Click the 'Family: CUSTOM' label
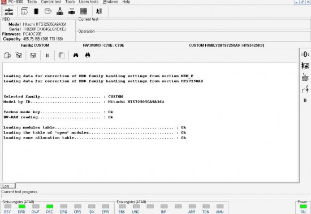 35,45
